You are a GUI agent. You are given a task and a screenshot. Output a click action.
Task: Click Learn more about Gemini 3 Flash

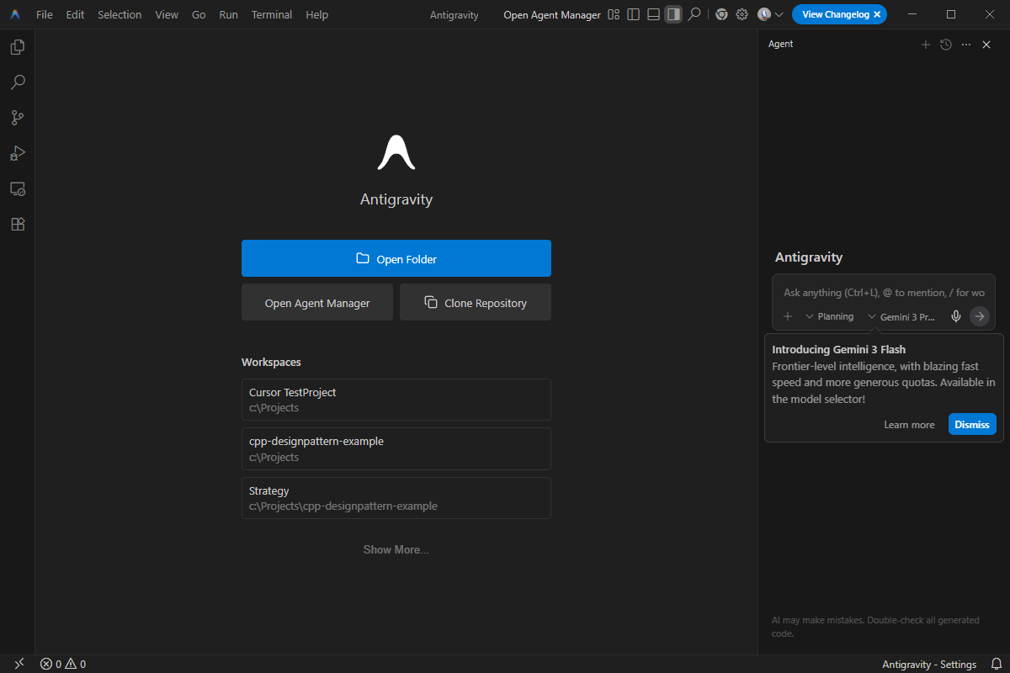point(909,425)
